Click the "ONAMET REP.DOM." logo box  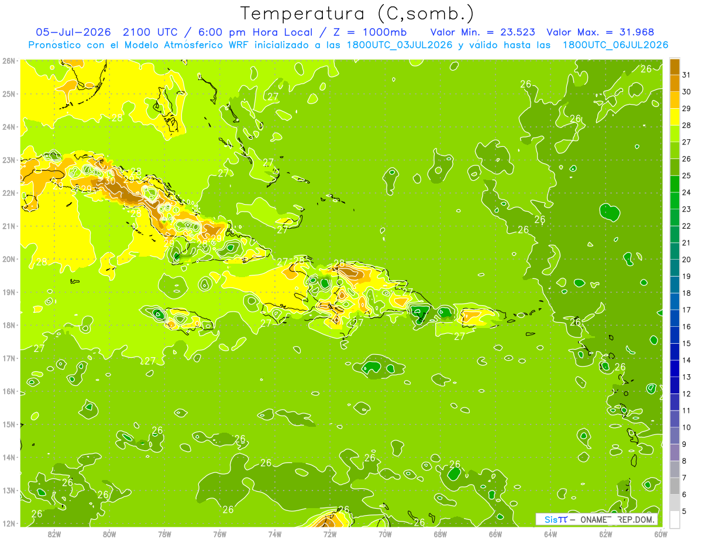[597, 519]
